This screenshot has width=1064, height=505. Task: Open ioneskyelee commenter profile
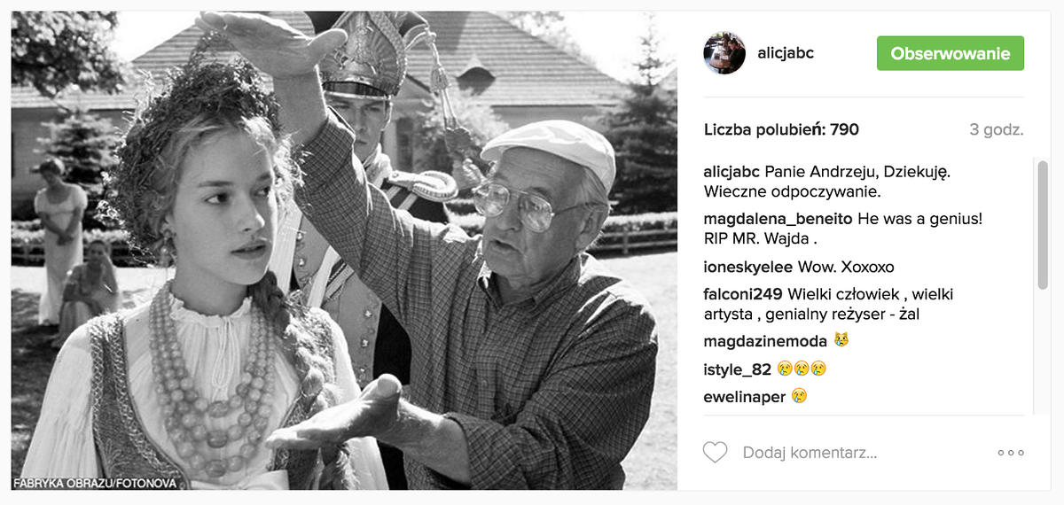(x=748, y=267)
